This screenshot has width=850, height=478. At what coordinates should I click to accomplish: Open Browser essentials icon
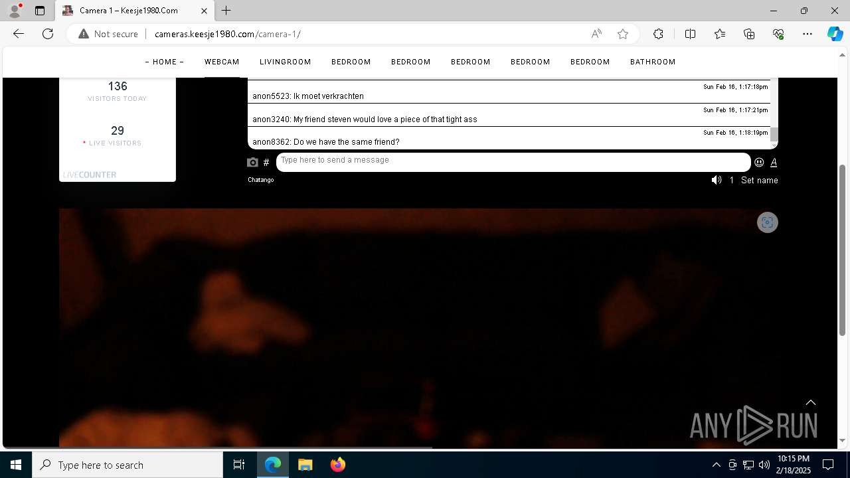pos(778,34)
